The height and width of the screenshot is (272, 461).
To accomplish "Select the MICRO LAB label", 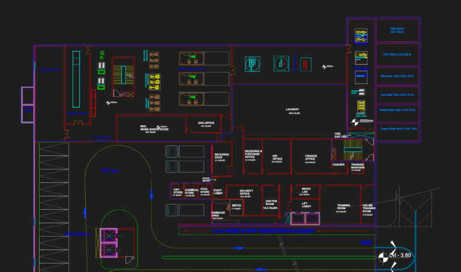I will point(306,191).
